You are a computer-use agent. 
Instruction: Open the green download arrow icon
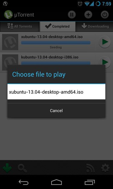pos(7,168)
